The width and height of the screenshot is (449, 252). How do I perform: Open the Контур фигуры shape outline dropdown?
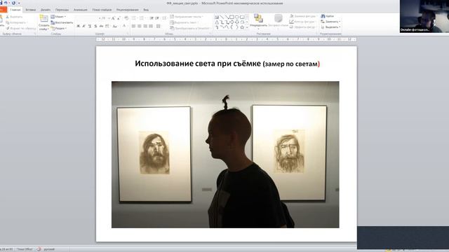coord(302,22)
